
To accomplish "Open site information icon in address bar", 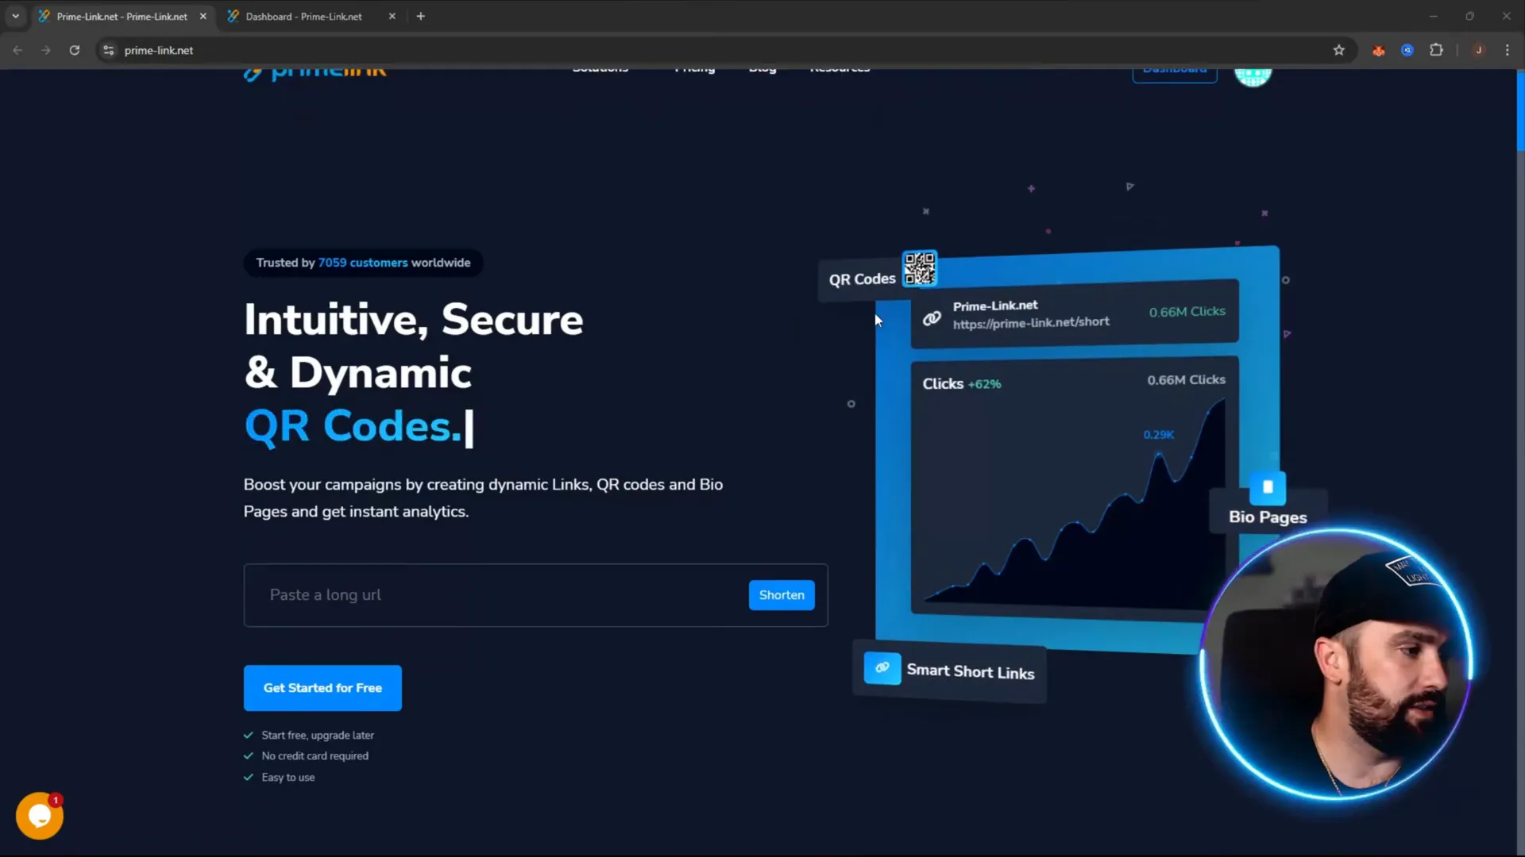I will click(109, 50).
